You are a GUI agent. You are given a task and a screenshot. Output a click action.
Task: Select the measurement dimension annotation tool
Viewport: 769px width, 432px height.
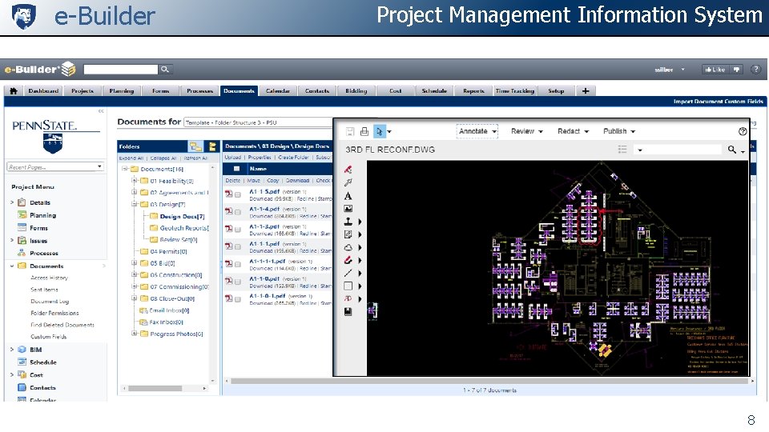click(348, 298)
